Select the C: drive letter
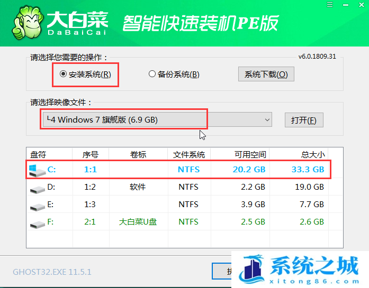Image resolution: width=369 pixels, height=288 pixels. click(x=51, y=170)
